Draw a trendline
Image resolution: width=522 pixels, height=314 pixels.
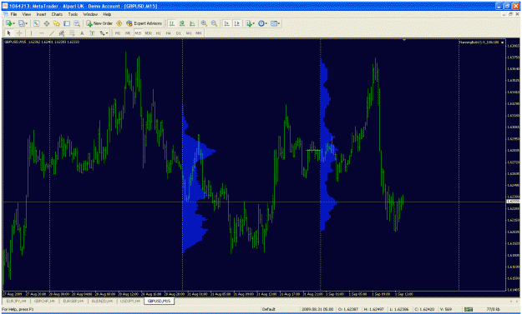[x=52, y=32]
